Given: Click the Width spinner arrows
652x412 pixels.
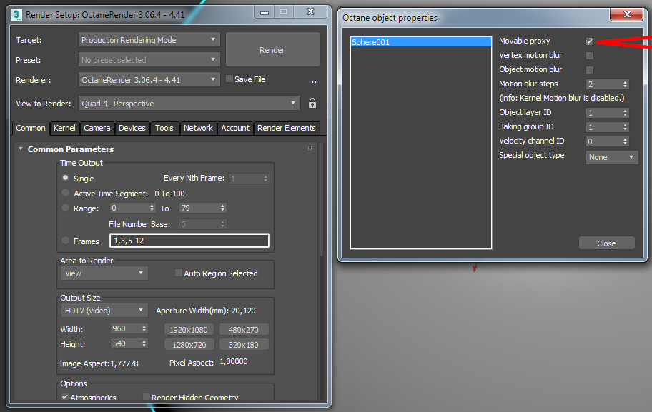Looking at the screenshot, I should point(144,328).
